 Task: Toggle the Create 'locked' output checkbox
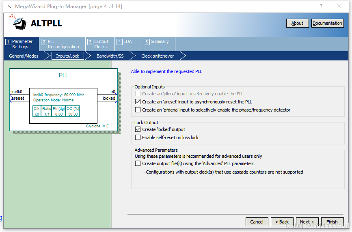coord(138,129)
